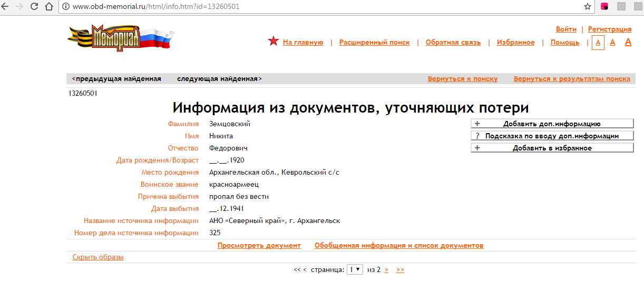The image size is (644, 282).
Task: Expand Добавить в избранное button
Action: click(552, 148)
